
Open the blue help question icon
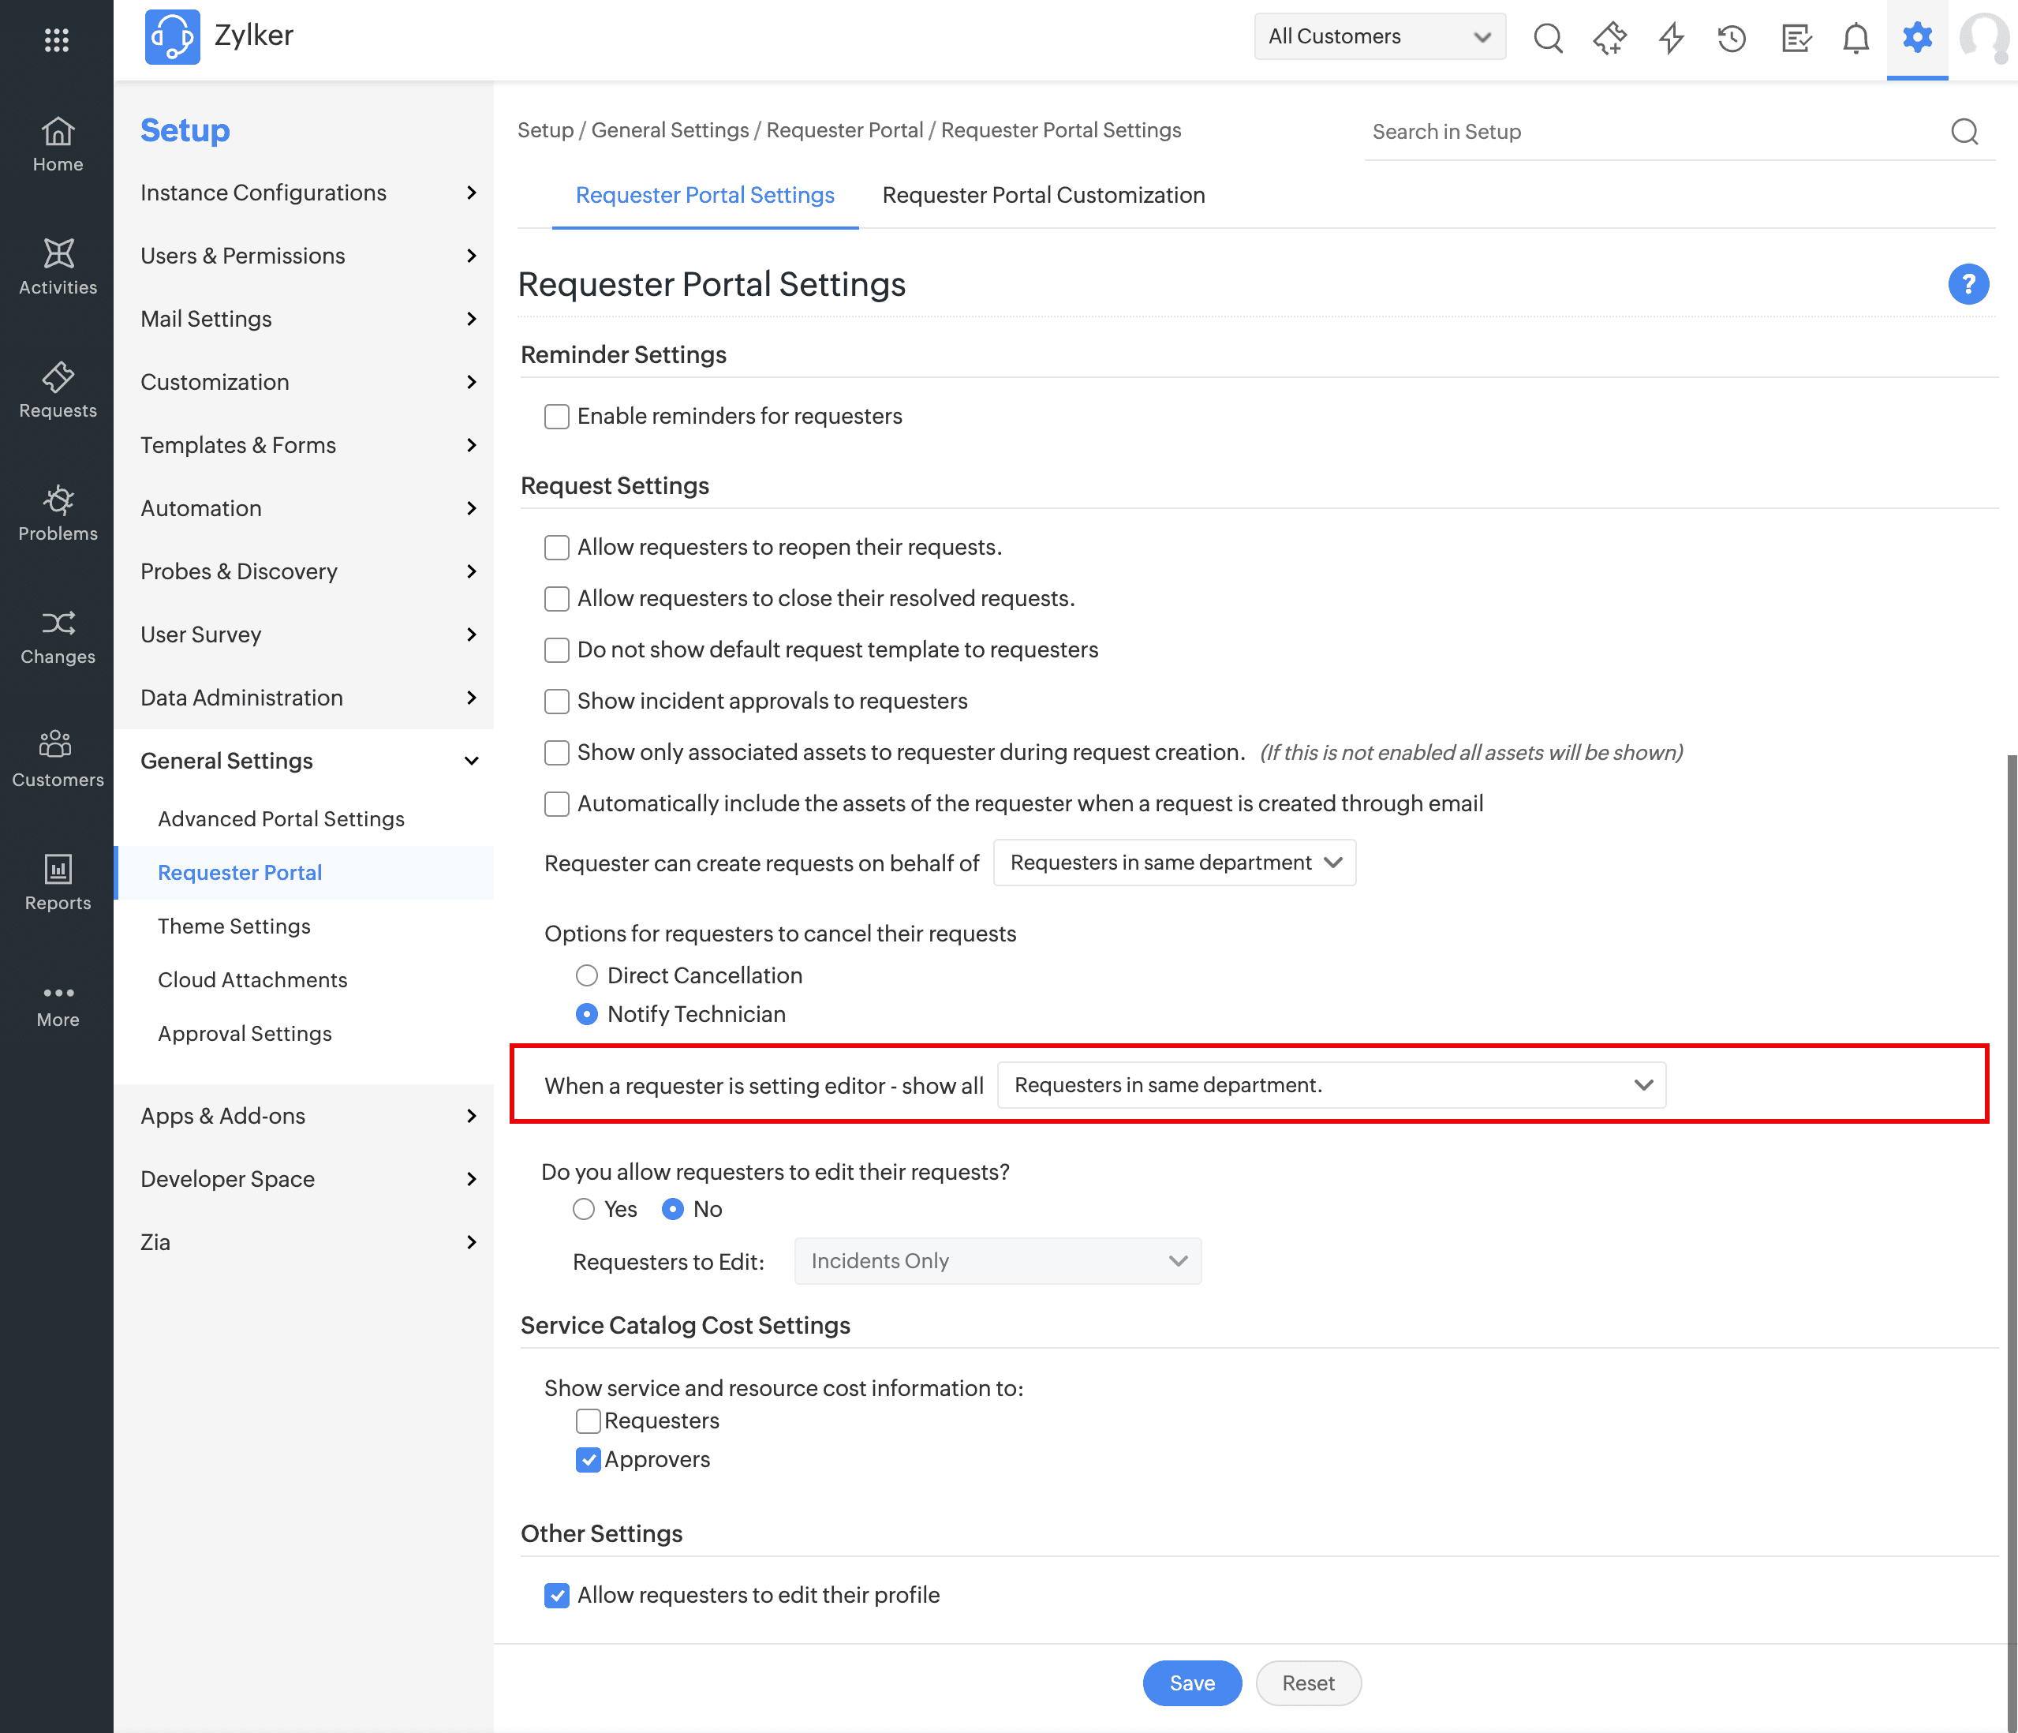tap(1968, 284)
